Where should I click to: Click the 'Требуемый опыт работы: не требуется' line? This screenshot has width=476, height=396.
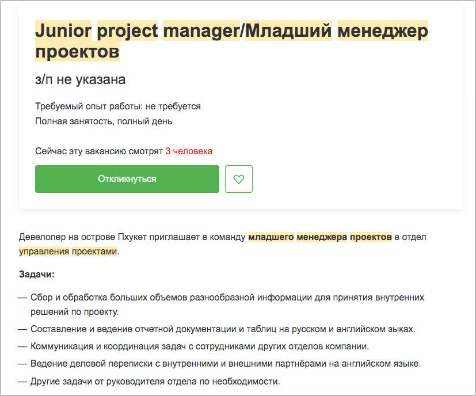click(118, 106)
